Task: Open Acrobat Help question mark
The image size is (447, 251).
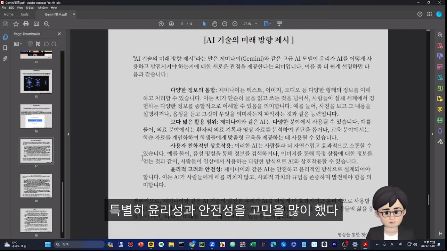Action: coord(420,14)
